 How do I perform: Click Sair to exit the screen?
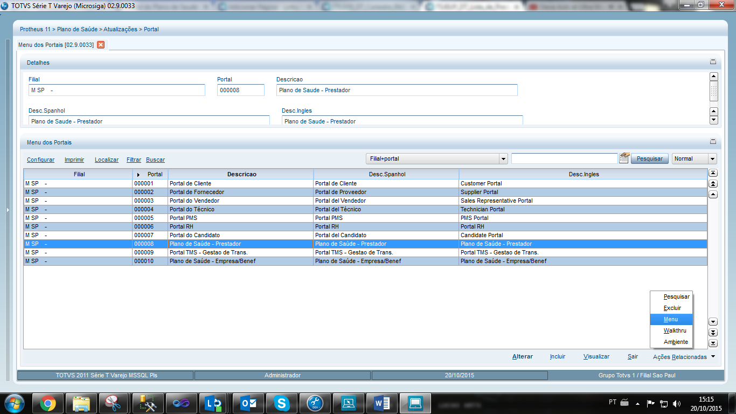633,357
